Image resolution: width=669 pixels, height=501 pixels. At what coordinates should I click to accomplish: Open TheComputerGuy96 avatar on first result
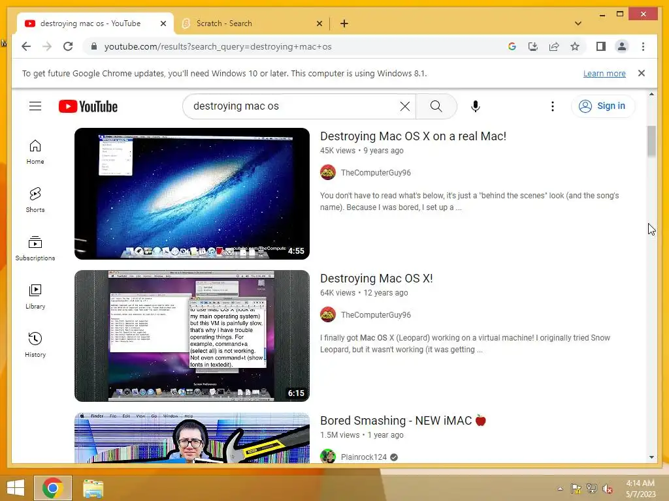pyautogui.click(x=328, y=172)
